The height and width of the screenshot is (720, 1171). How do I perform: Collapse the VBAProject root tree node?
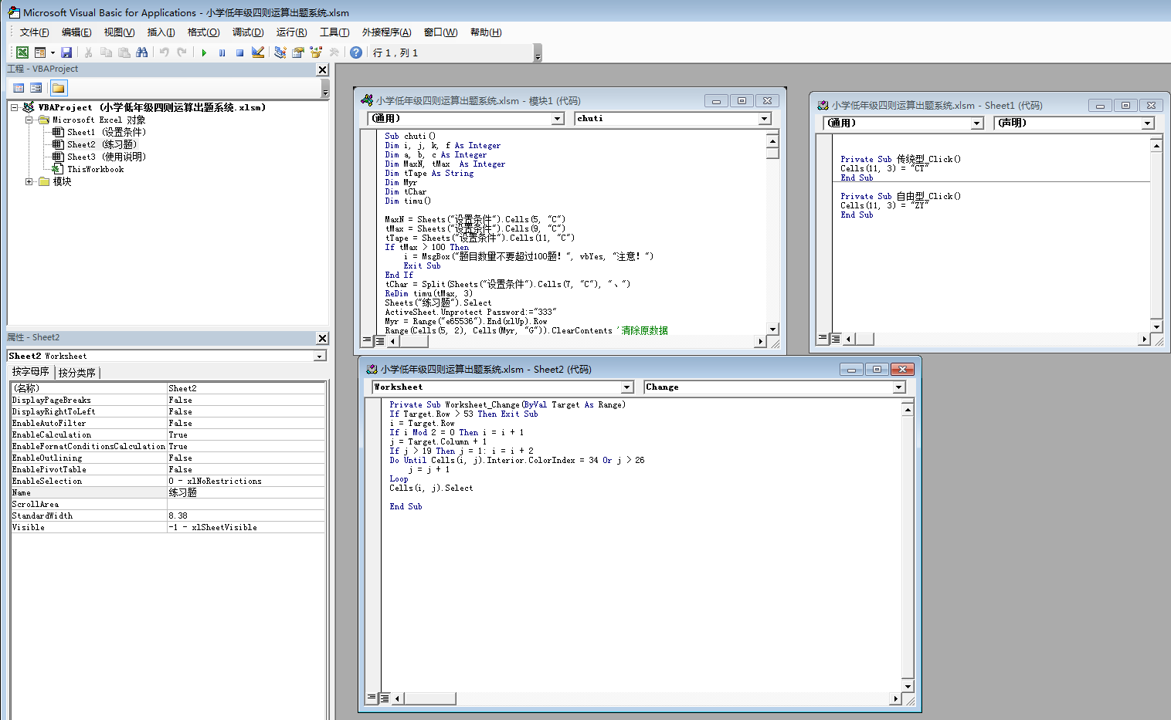click(15, 108)
